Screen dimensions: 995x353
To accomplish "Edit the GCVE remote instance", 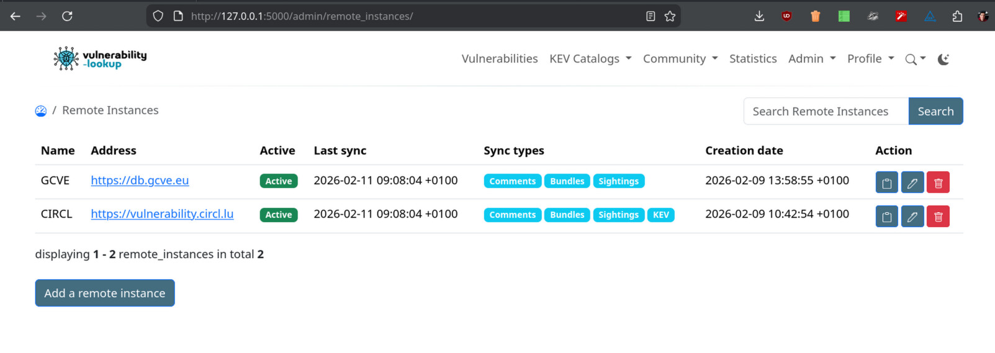I will point(912,183).
